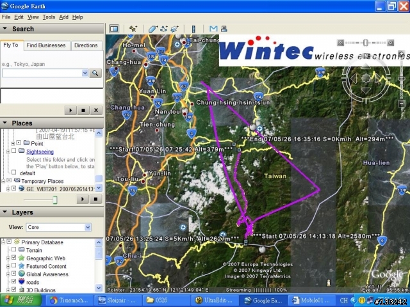Image resolution: width=410 pixels, height=307 pixels.
Task: Expand the Geographic Web layer node
Action: pyautogui.click(x=8, y=258)
